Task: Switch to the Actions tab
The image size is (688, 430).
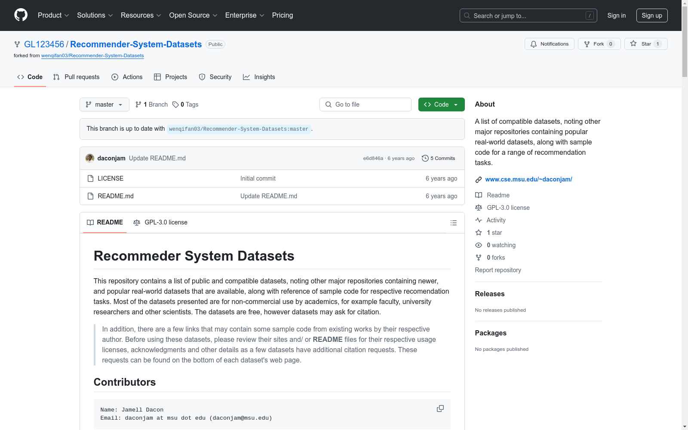Action: point(127,77)
